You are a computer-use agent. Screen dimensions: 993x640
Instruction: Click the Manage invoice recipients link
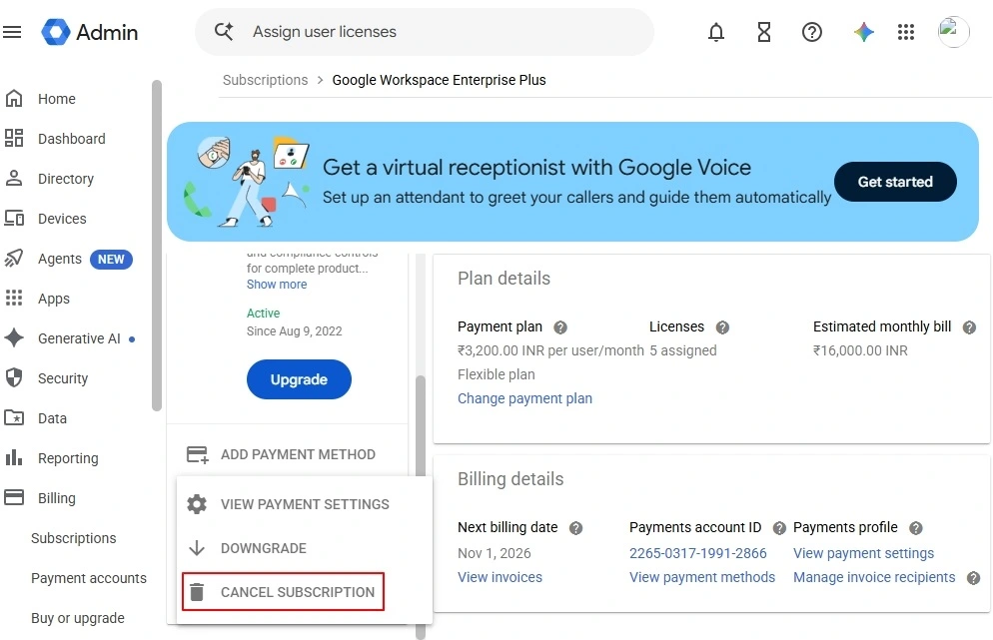click(874, 577)
